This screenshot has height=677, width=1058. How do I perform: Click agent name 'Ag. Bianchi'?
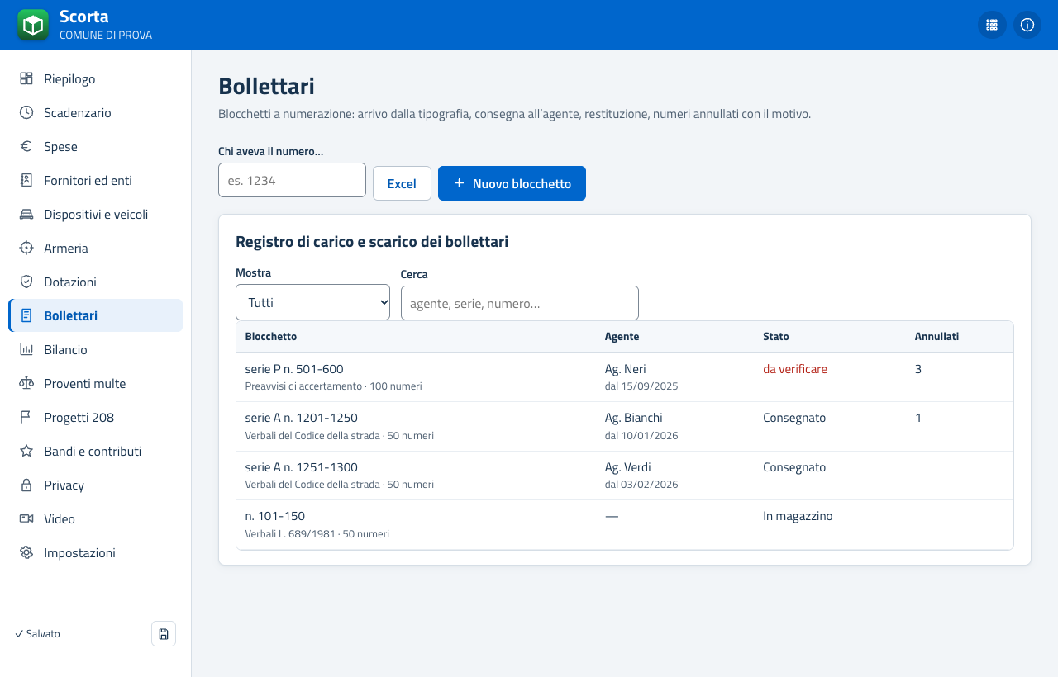[634, 418]
